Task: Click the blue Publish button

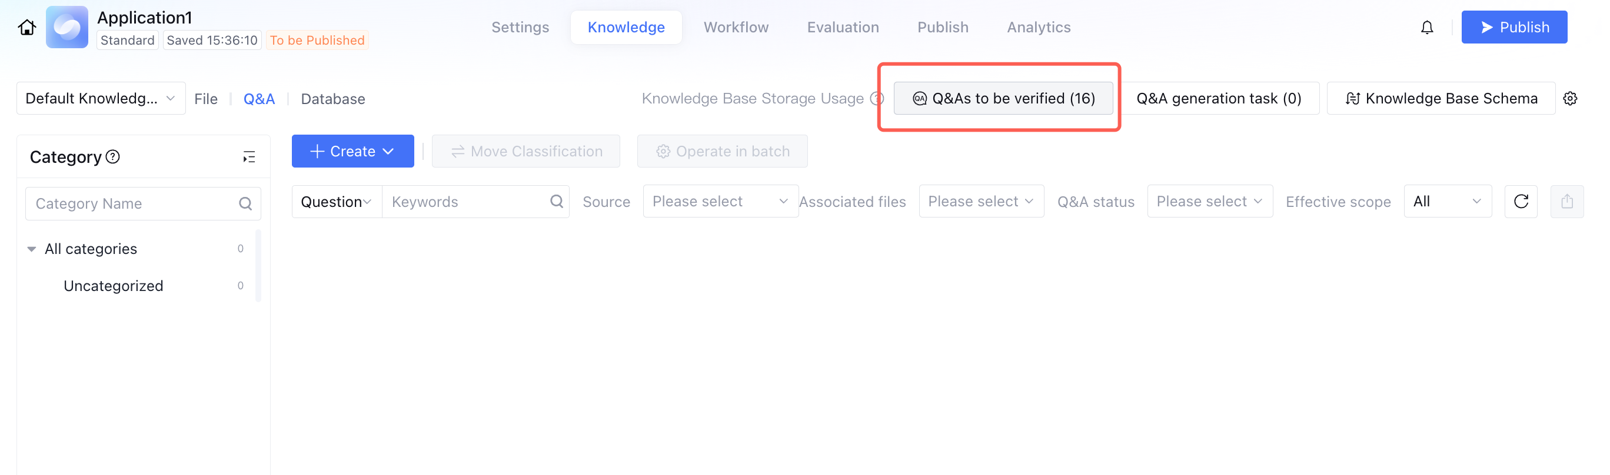Action: pos(1513,28)
